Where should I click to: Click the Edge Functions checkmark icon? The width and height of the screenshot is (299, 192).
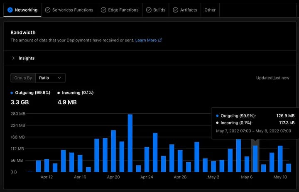(x=103, y=10)
